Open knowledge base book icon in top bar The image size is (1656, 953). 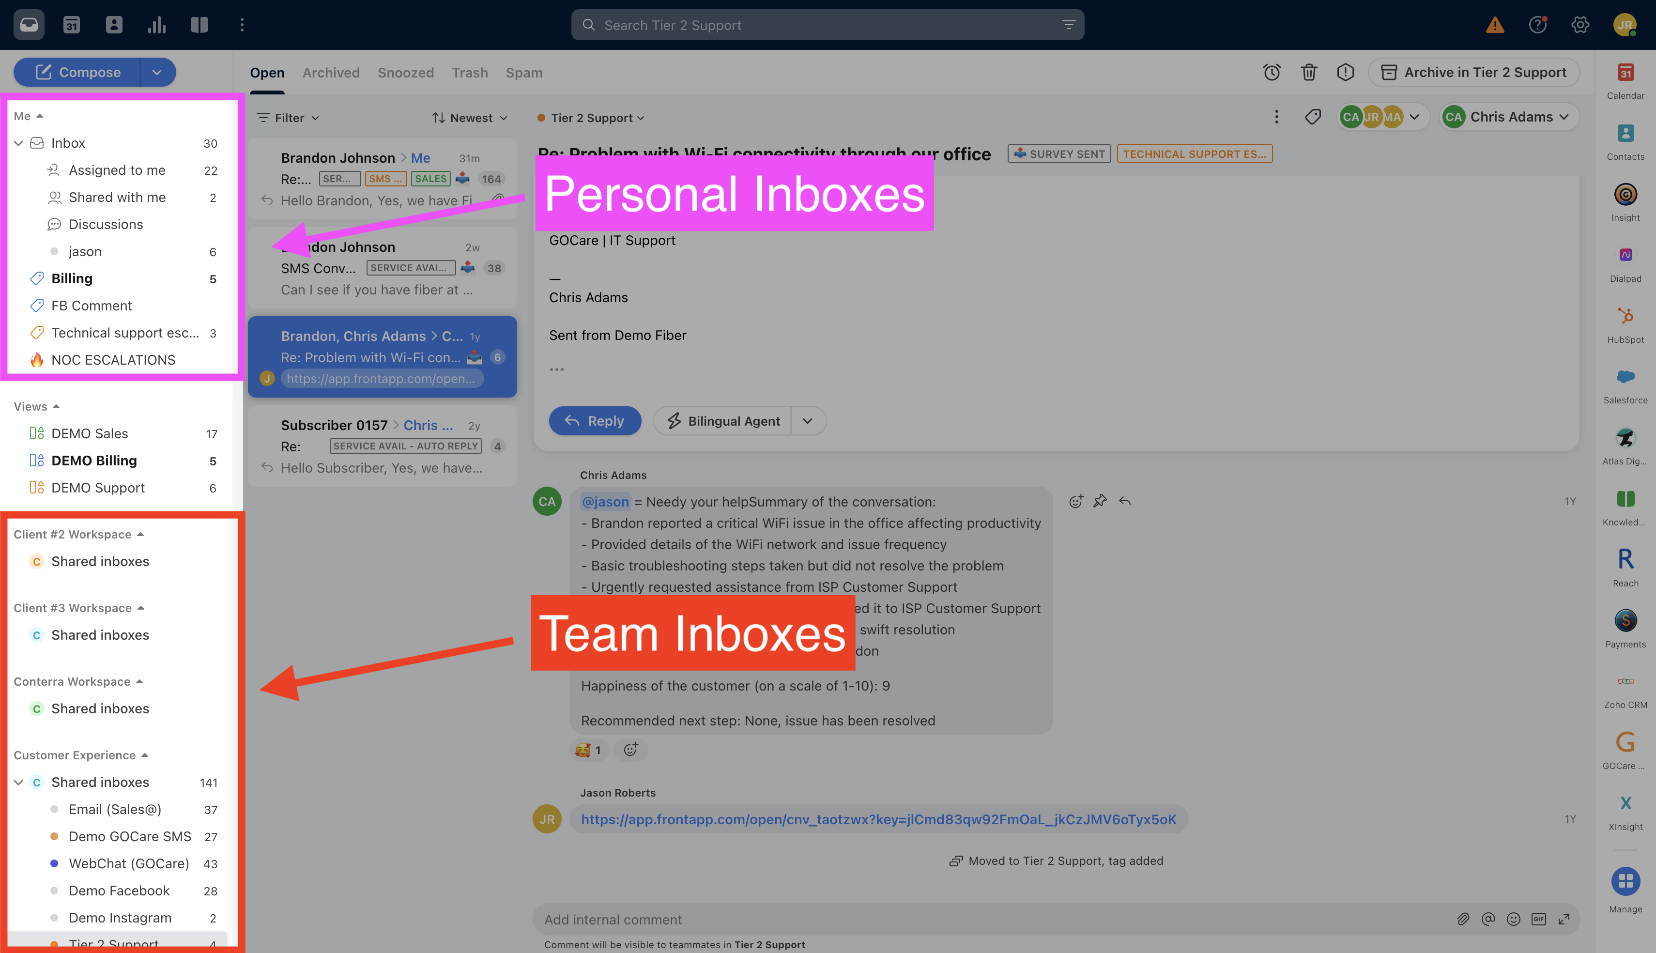199,25
